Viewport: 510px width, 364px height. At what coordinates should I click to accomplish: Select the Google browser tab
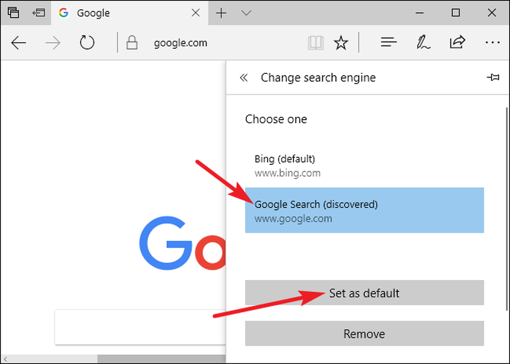[x=129, y=13]
